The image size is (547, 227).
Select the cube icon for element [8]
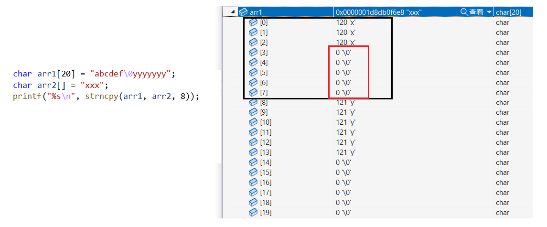(253, 102)
